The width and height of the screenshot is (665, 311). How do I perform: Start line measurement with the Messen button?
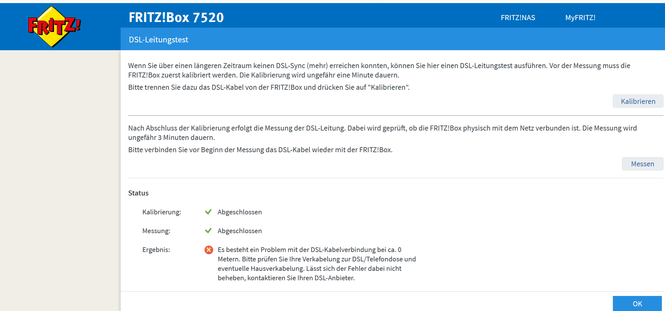click(x=642, y=164)
